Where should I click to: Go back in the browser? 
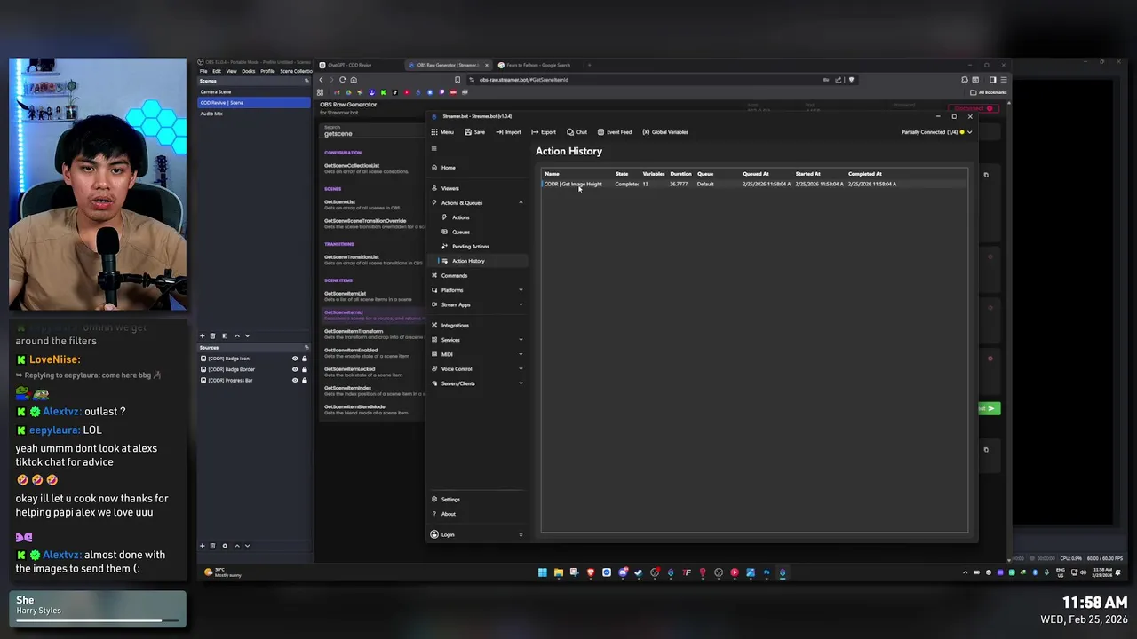(x=322, y=80)
